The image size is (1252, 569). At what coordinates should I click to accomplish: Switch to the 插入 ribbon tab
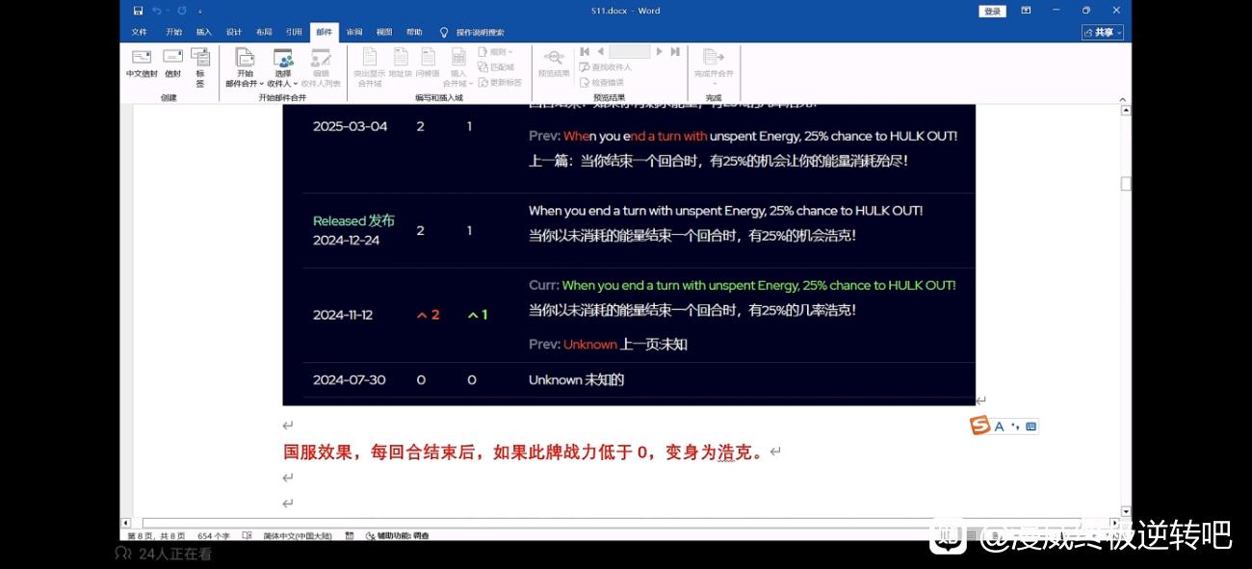click(204, 32)
